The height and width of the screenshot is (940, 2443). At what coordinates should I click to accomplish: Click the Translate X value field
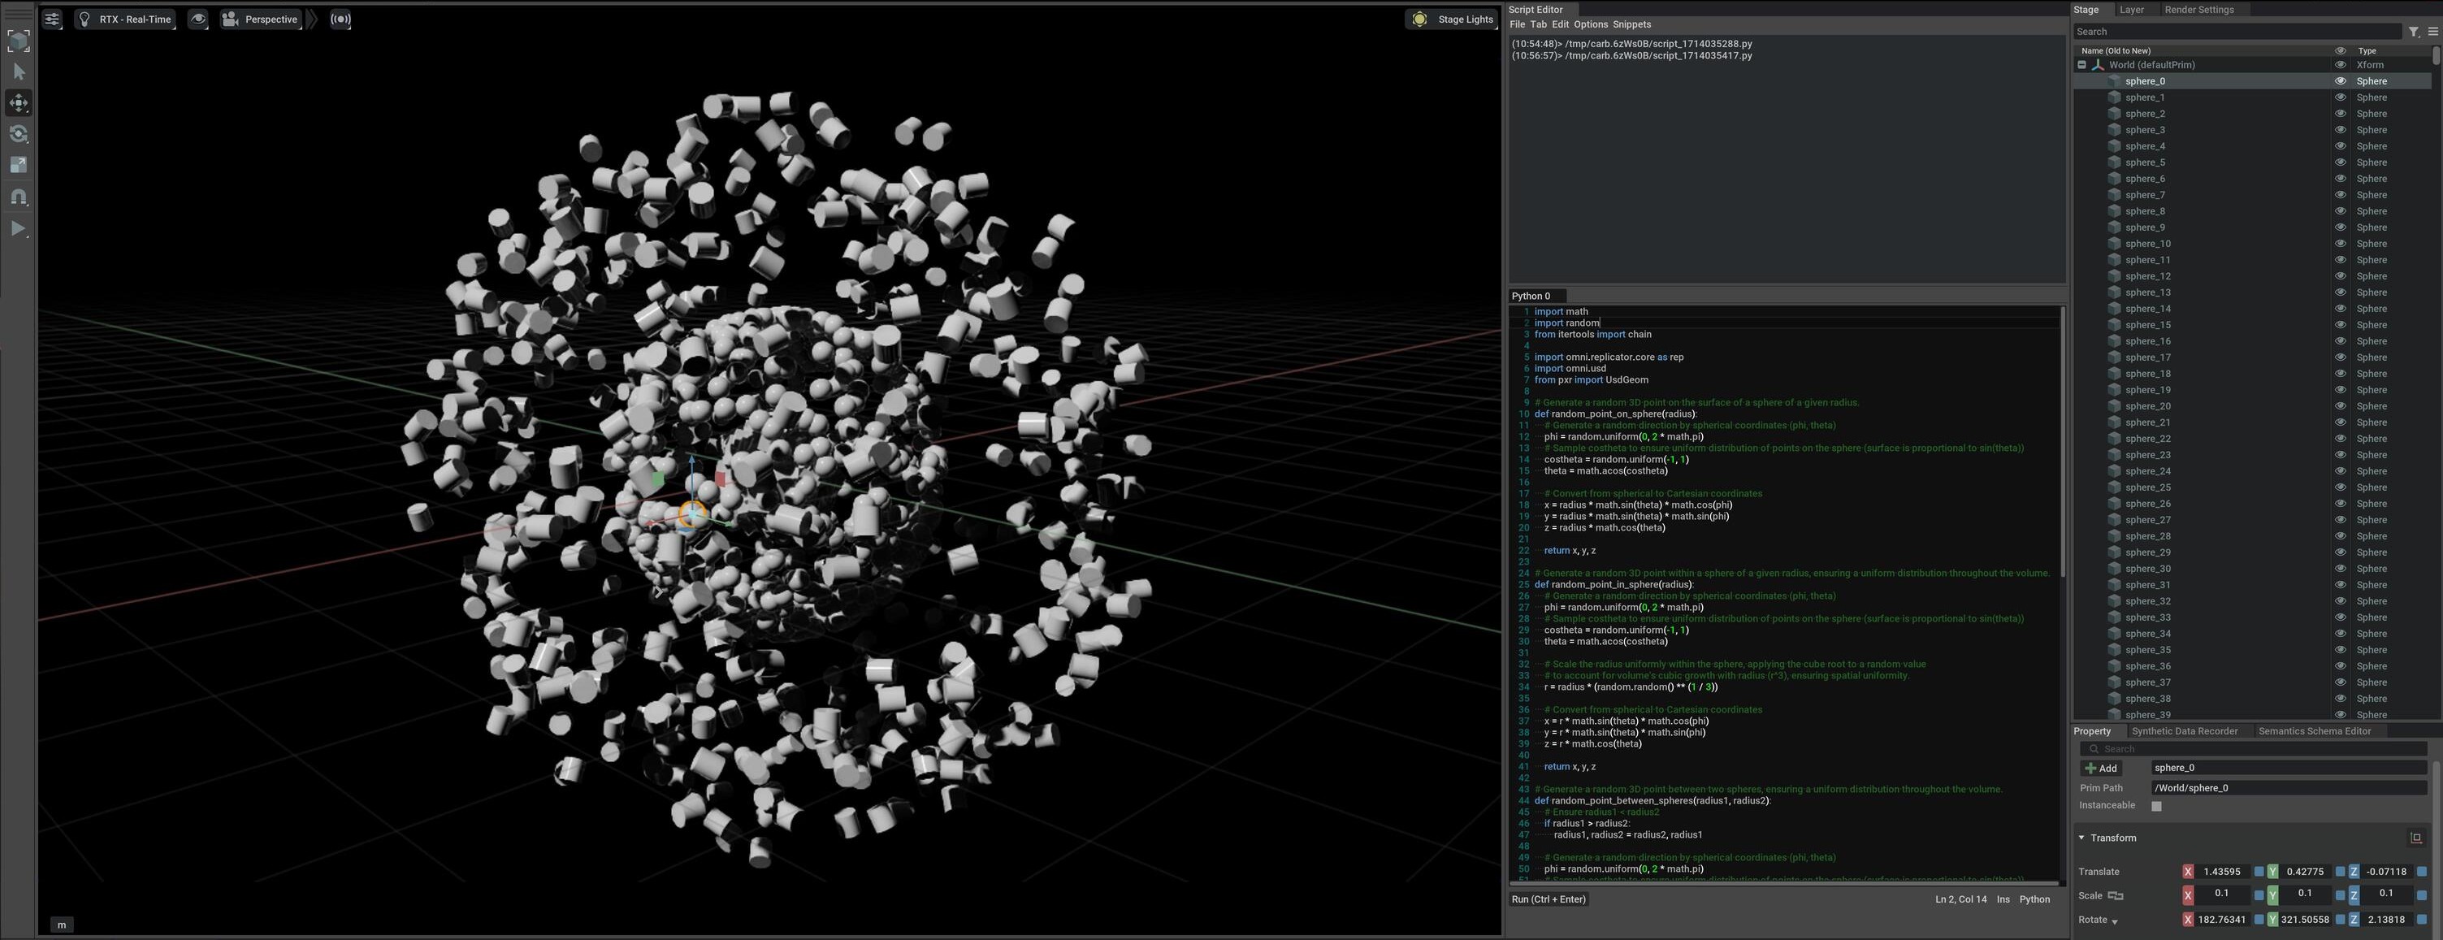click(x=2221, y=872)
